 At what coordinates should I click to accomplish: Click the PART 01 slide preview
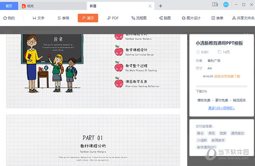pos(93,141)
